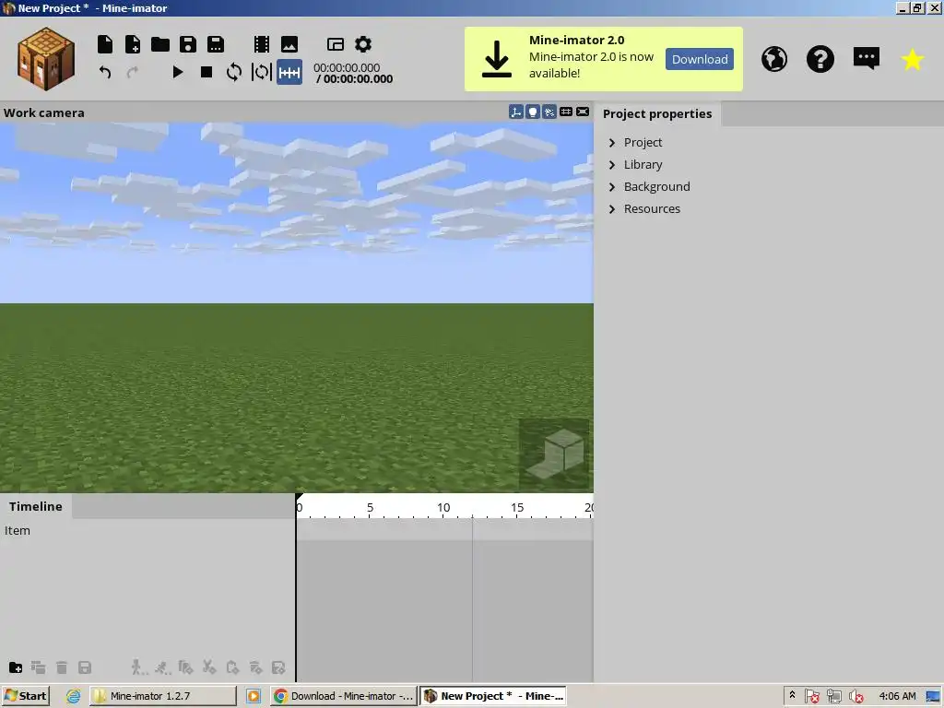Toggle the loop region icon

point(261,72)
